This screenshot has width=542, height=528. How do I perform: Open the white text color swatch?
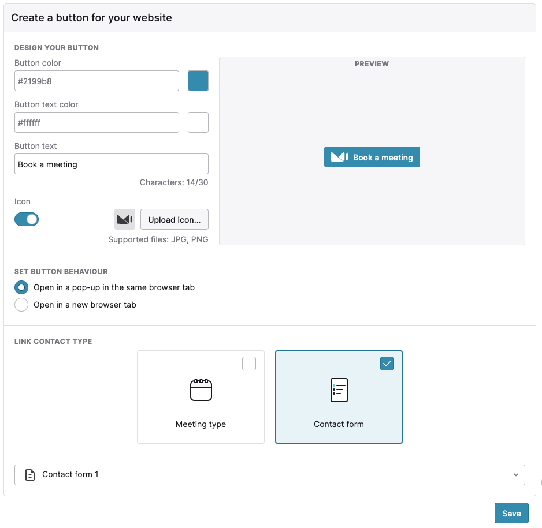pos(198,122)
